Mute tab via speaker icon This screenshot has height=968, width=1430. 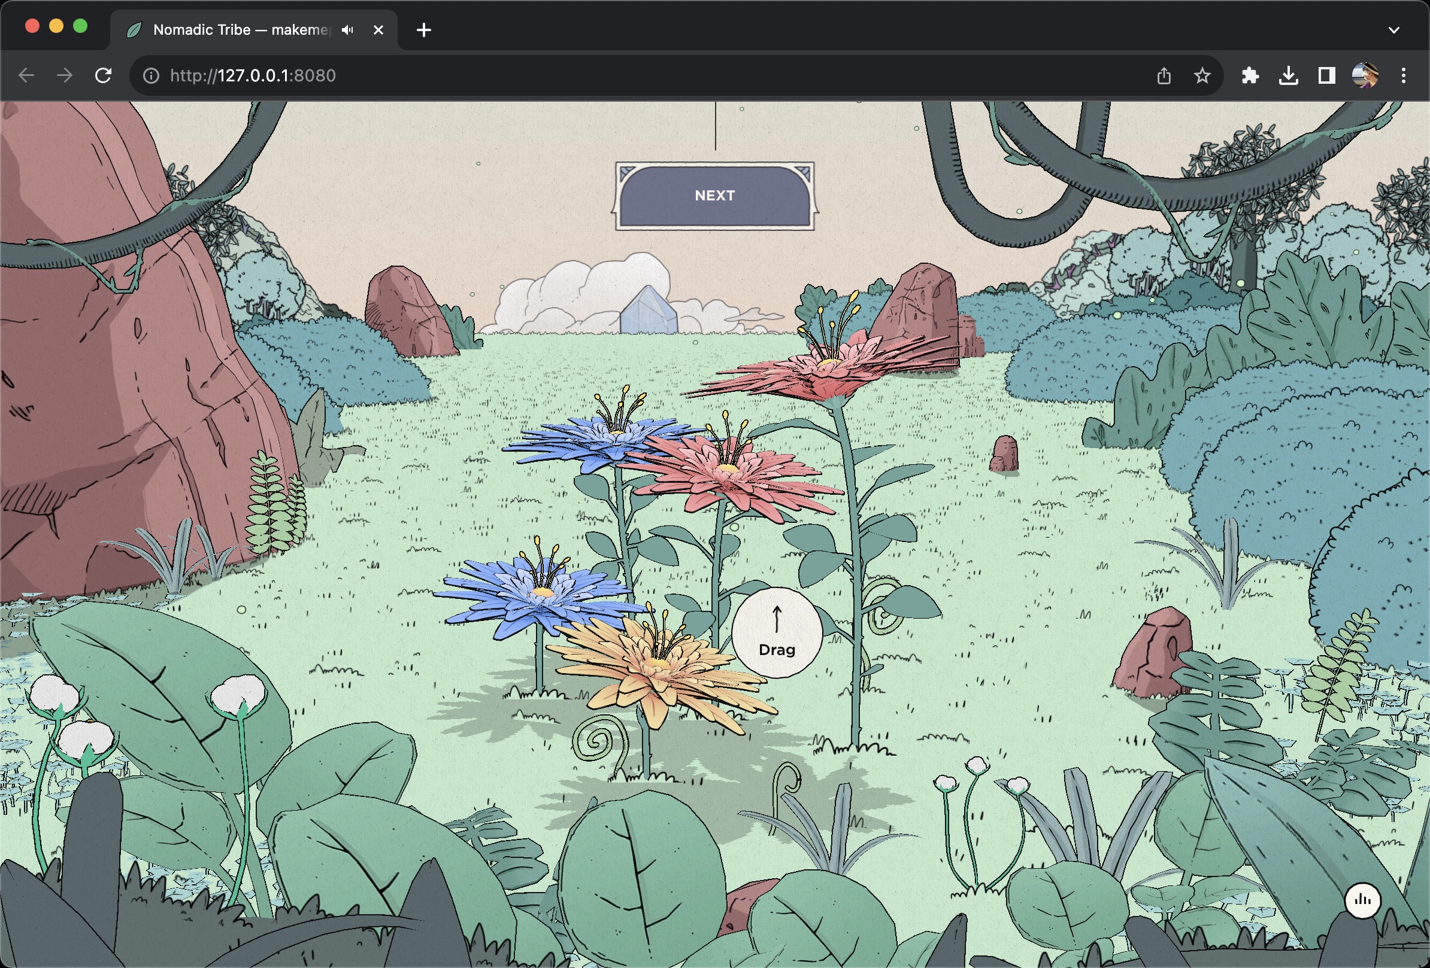coord(348,29)
